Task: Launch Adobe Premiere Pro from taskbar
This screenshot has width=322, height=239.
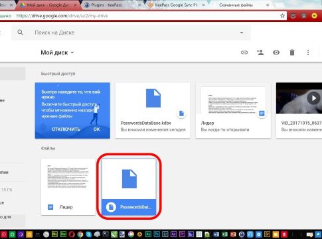Action: 182,234
